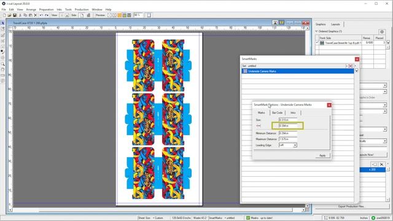Click the Minimum Distance input field
The image size is (393, 221).
288,133
